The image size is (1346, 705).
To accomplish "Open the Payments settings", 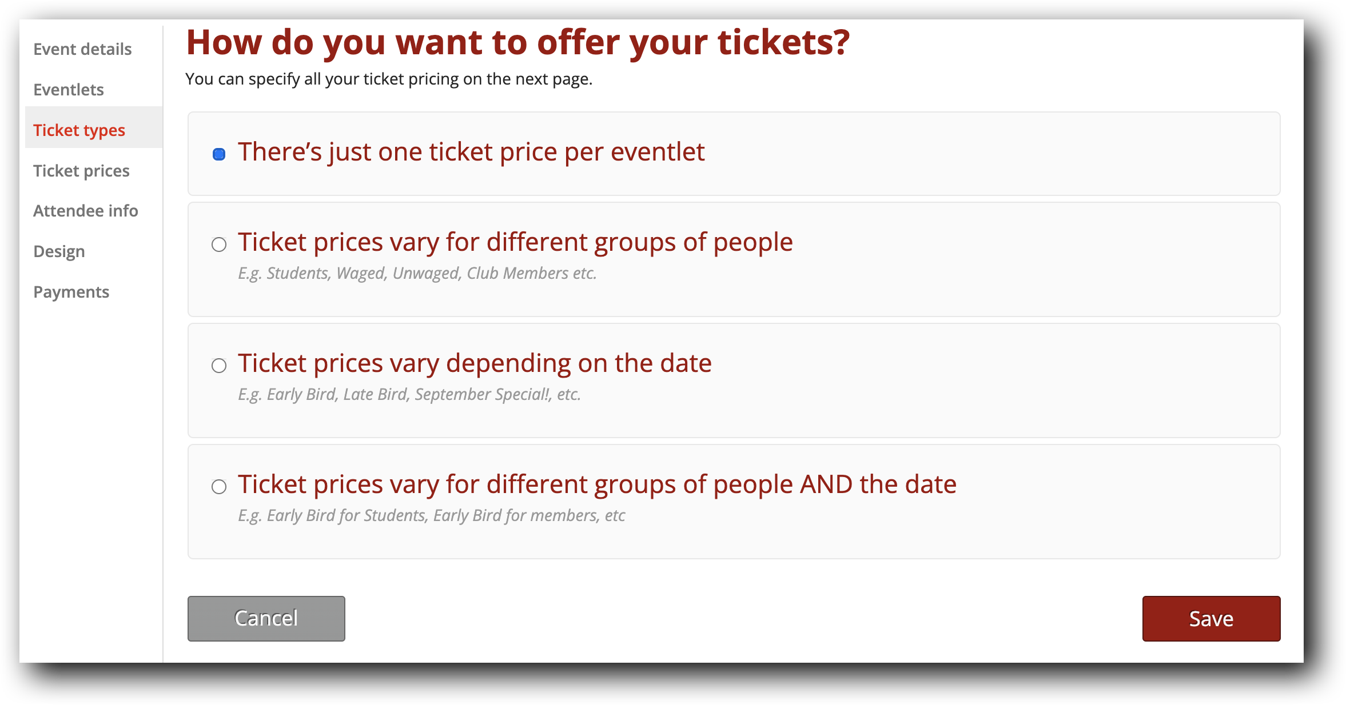I will tap(71, 292).
